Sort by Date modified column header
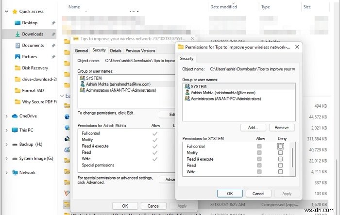This screenshot has height=215, width=340. (x=223, y=7)
